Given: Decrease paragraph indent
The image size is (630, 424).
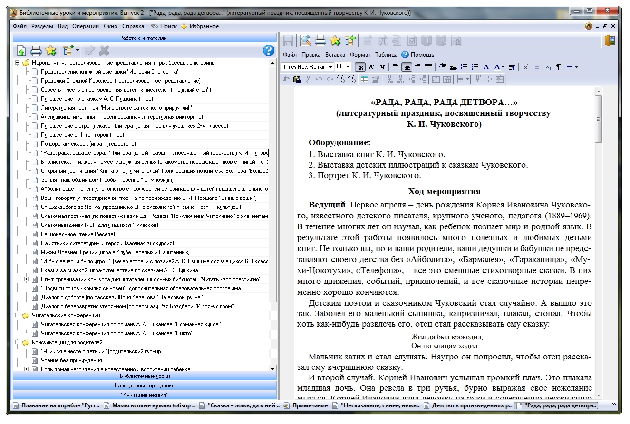Looking at the screenshot, I should click(x=443, y=67).
